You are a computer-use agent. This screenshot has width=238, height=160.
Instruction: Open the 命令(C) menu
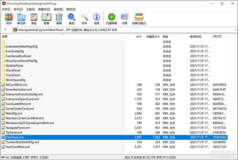coord(18,9)
